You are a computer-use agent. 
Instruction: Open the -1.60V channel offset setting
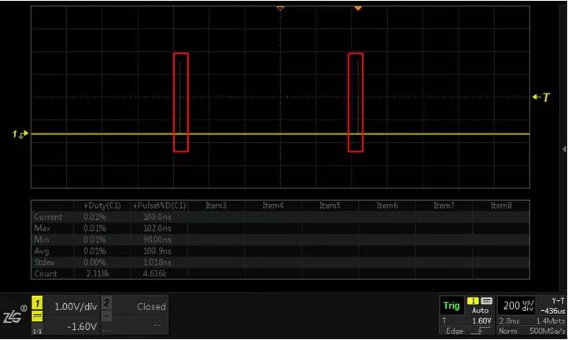(83, 327)
